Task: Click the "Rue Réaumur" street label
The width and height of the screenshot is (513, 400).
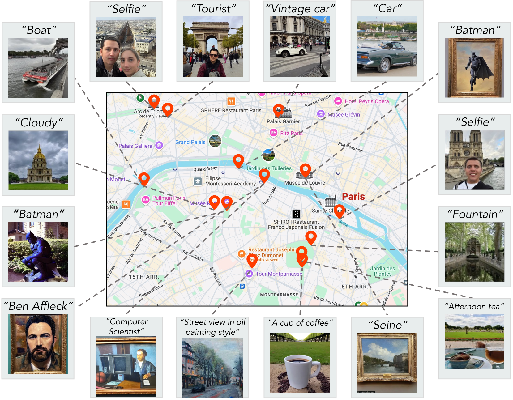Action: (x=350, y=147)
